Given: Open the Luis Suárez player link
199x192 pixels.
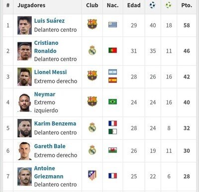Looking at the screenshot, I should 49,21.
